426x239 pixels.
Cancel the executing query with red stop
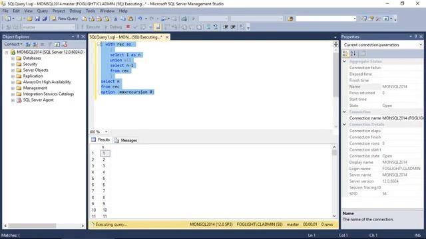coord(128,27)
